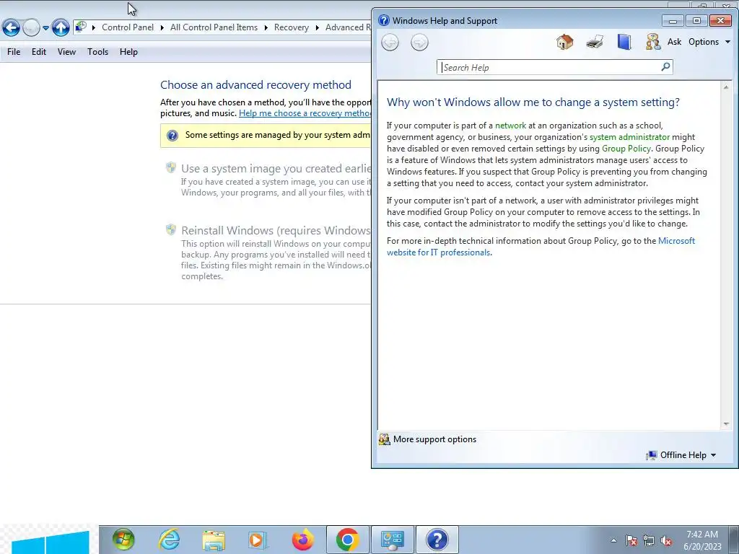Click Help scrollbar down arrow

pos(726,424)
